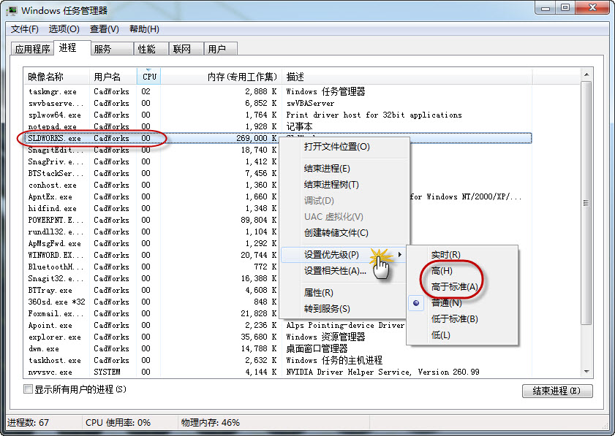The width and height of the screenshot is (615, 436).
Task: Open the 文件(F) menu
Action: pos(24,29)
